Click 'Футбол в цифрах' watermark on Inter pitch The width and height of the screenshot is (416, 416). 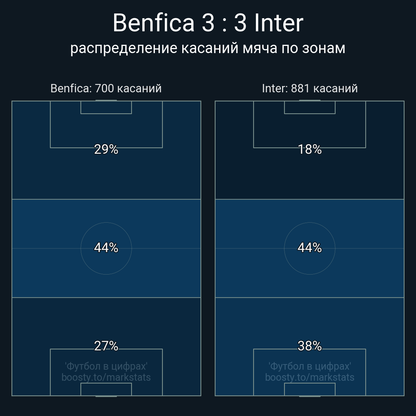[309, 366]
